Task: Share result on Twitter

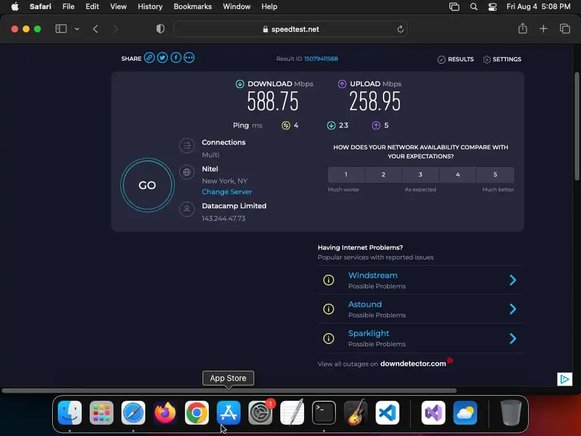Action: pos(162,58)
